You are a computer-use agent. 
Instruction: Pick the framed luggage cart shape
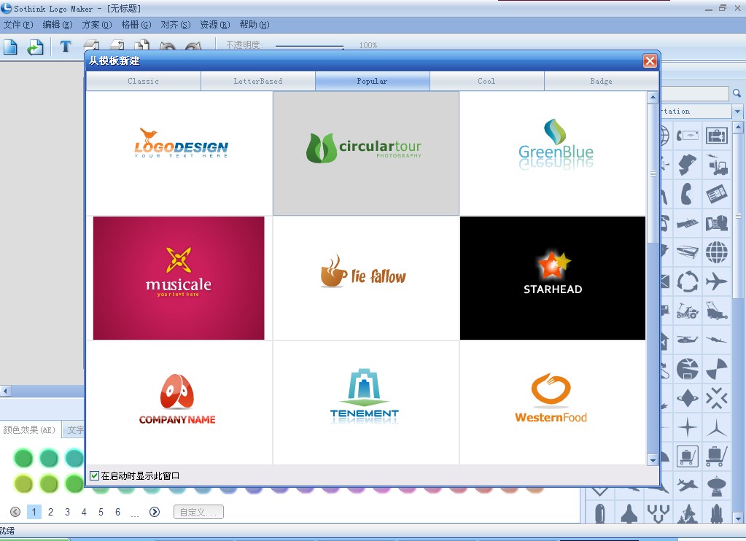[688, 456]
